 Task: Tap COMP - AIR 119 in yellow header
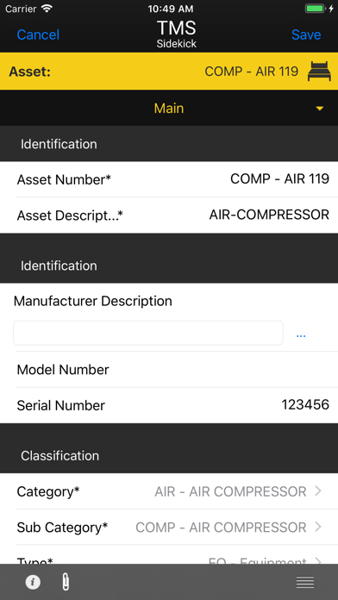(x=252, y=72)
